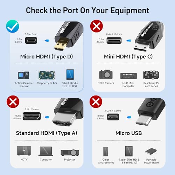Click the blue checkmark badge

pyautogui.click(x=13, y=26)
